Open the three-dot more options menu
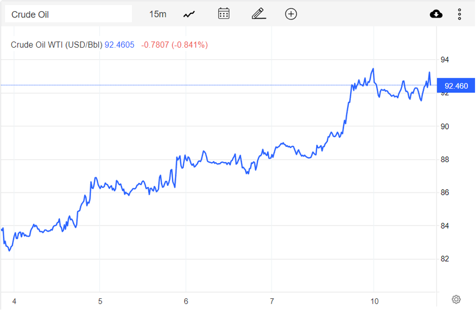 (x=459, y=14)
